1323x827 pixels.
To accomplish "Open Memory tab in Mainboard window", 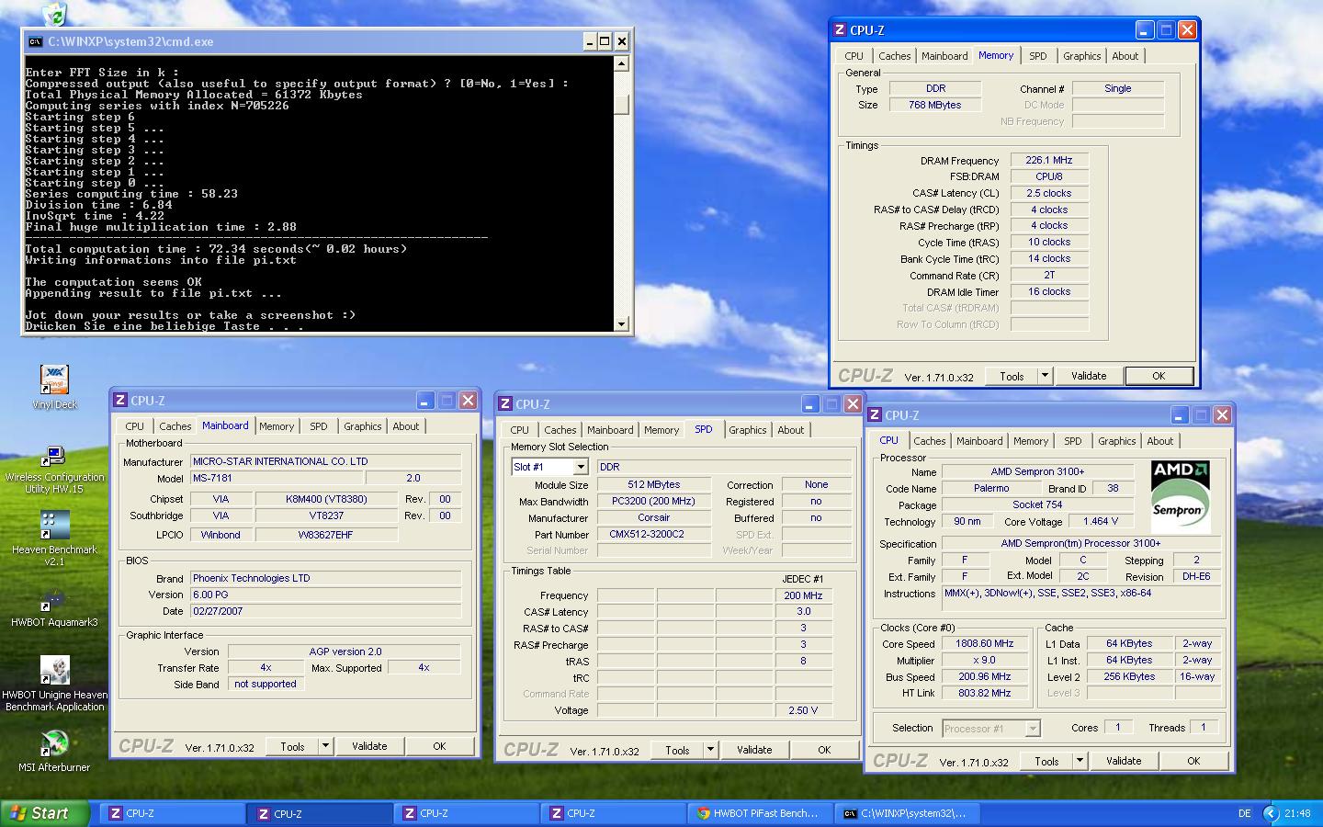I will pos(276,426).
